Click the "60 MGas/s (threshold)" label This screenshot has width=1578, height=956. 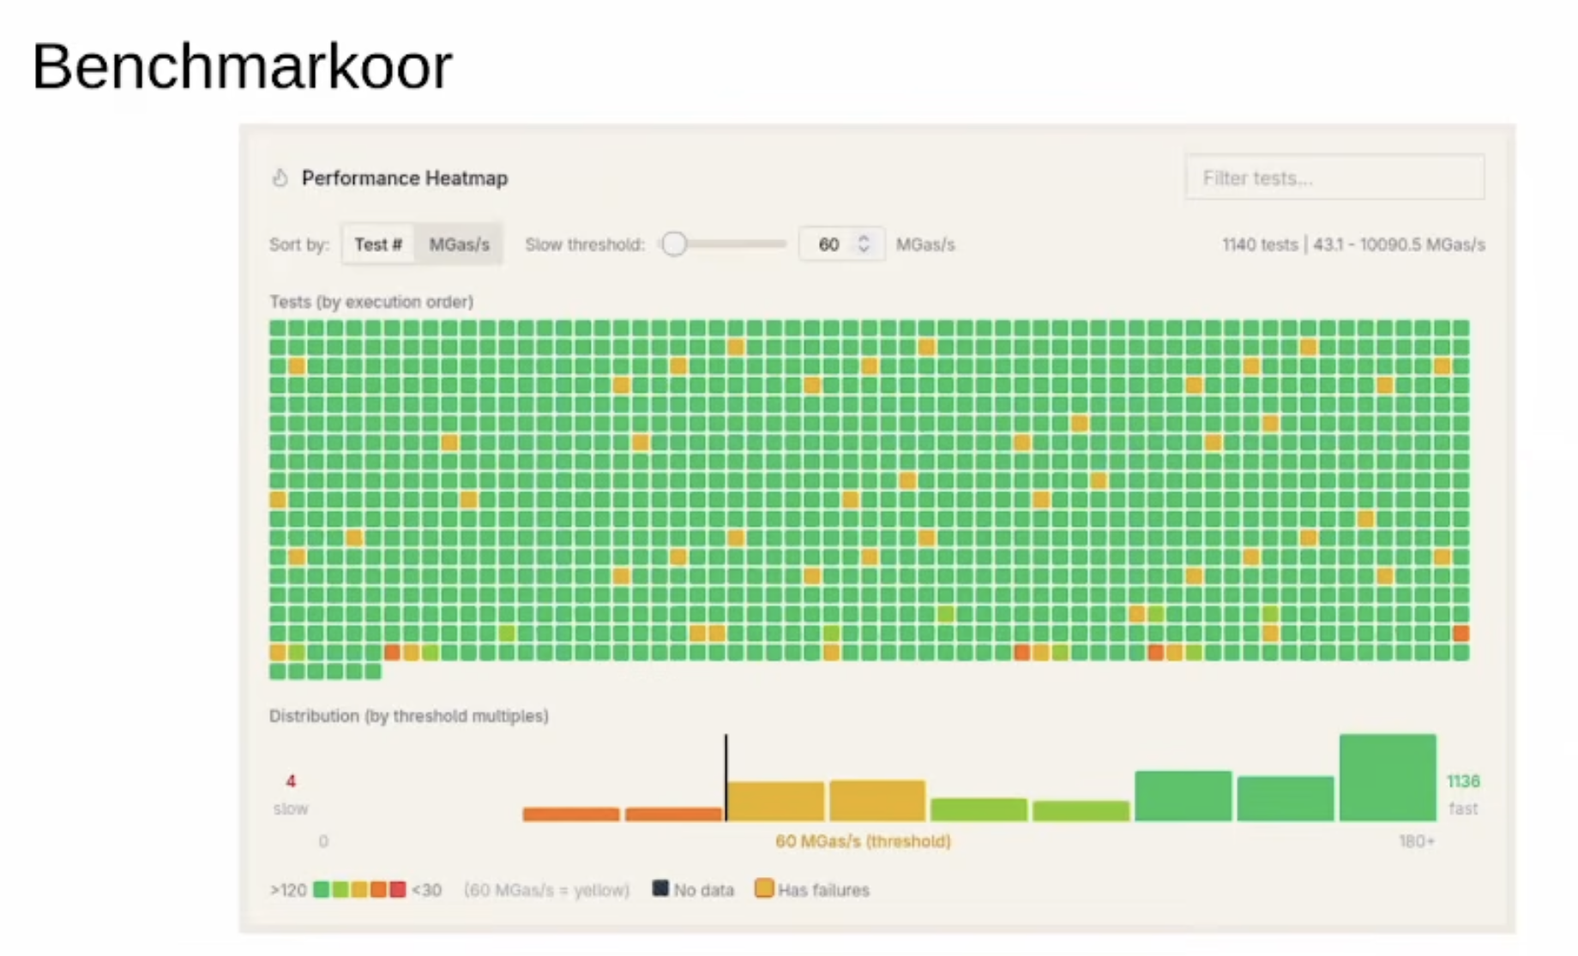click(864, 841)
